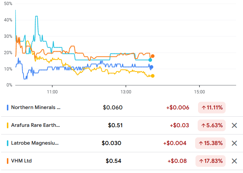Click the blue Northern Minerals color marker

coord(8,108)
